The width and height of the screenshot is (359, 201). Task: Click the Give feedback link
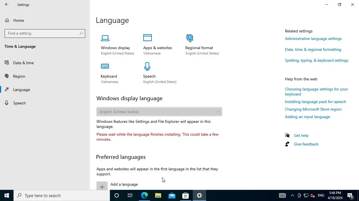[306, 144]
